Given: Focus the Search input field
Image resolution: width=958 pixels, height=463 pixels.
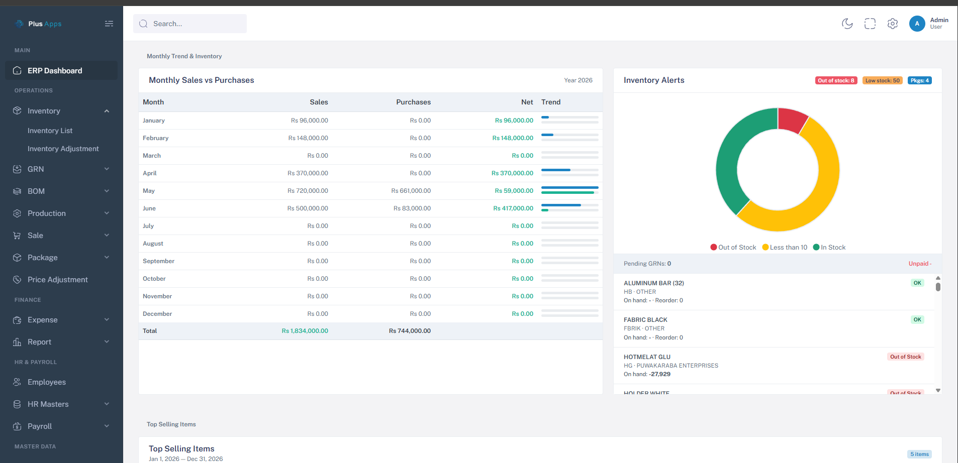Looking at the screenshot, I should pyautogui.click(x=190, y=24).
